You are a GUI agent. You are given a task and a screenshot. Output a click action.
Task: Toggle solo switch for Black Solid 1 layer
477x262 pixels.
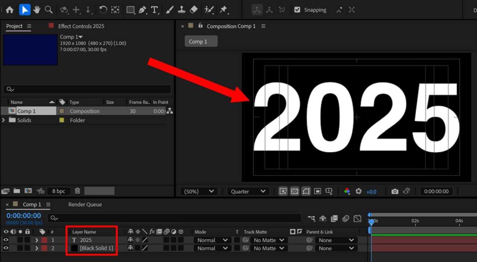click(20, 249)
